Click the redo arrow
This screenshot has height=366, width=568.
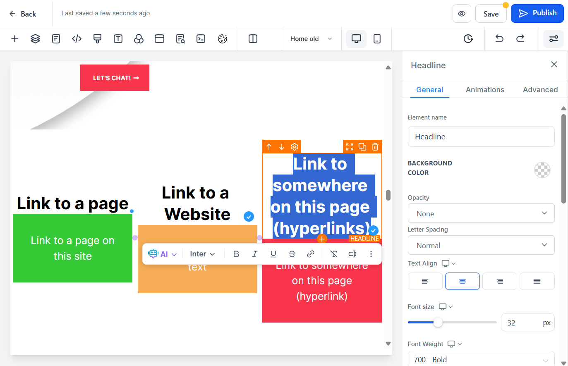click(x=520, y=39)
